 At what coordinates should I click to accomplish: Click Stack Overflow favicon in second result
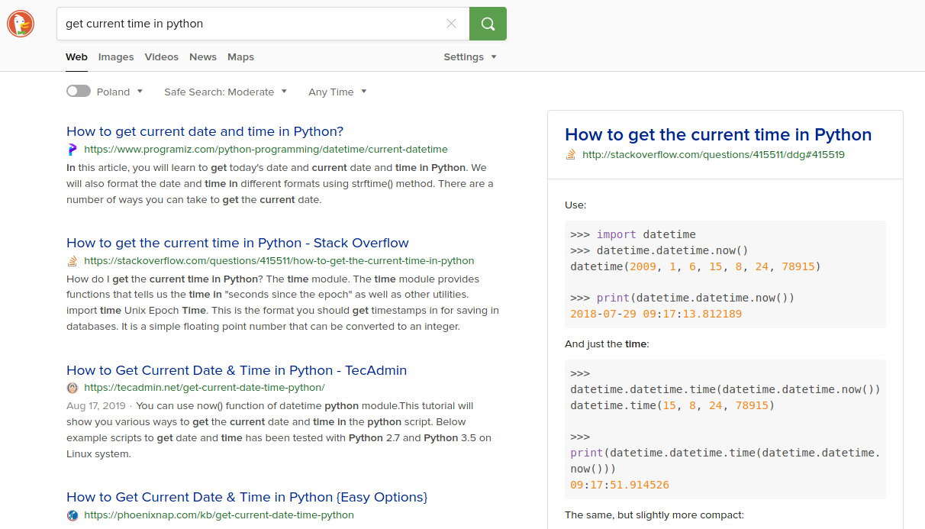(x=73, y=261)
